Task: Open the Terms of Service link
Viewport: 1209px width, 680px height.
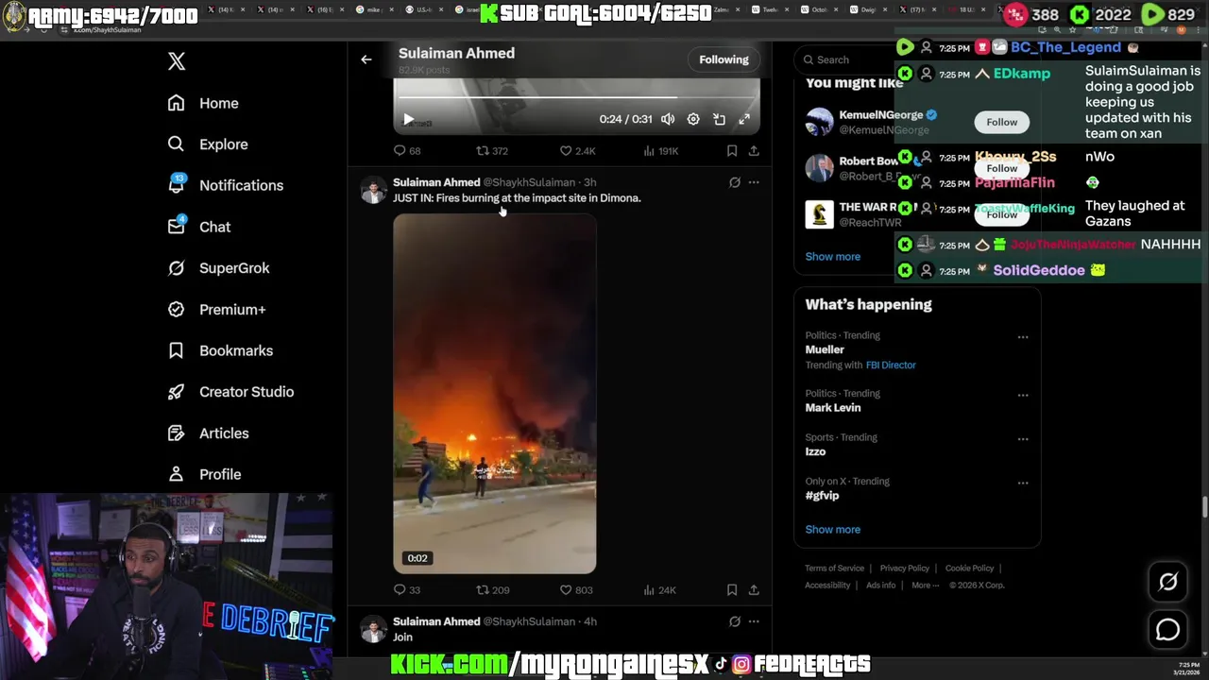Action: click(x=835, y=569)
